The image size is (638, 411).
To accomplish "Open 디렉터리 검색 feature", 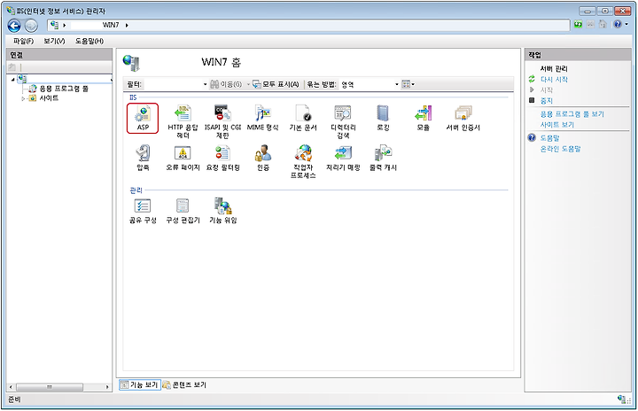I will pyautogui.click(x=343, y=121).
